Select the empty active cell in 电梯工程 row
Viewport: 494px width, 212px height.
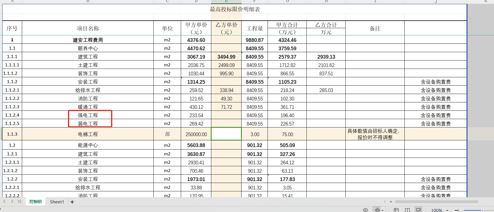(x=226, y=134)
